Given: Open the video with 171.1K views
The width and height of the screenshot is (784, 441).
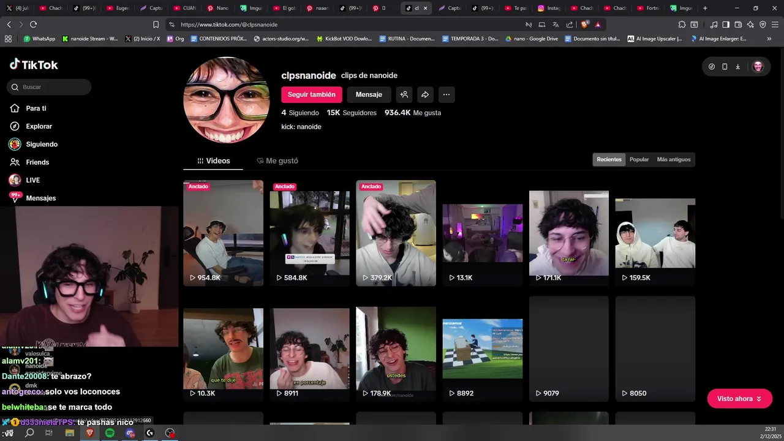Looking at the screenshot, I should tap(569, 233).
